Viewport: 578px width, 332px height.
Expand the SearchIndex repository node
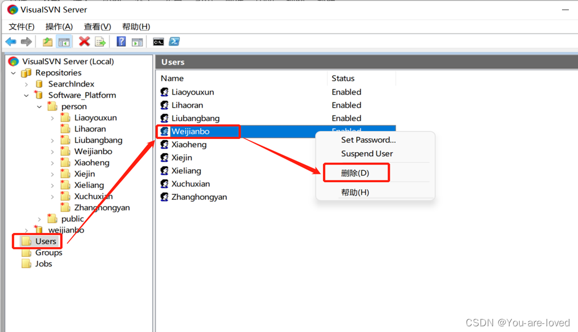click(26, 84)
